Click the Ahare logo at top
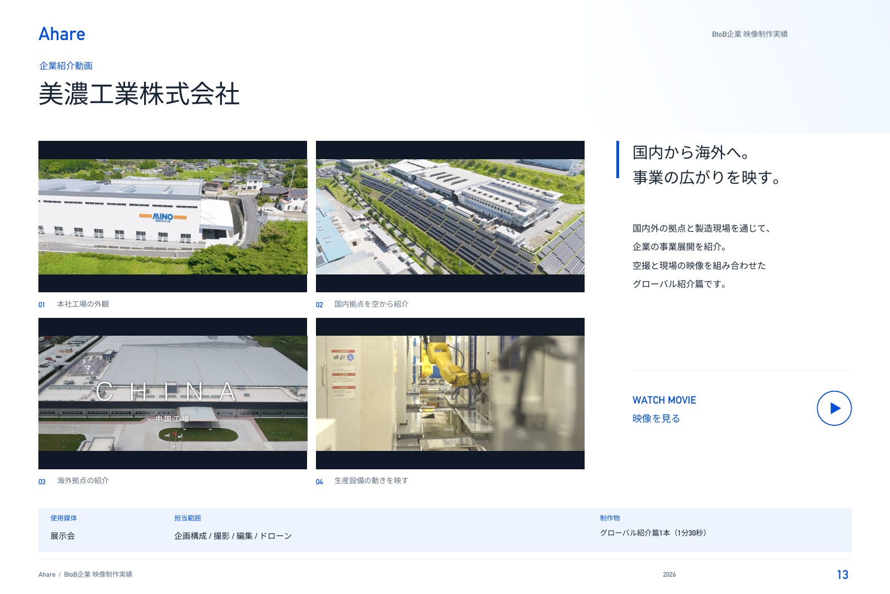 coord(62,34)
